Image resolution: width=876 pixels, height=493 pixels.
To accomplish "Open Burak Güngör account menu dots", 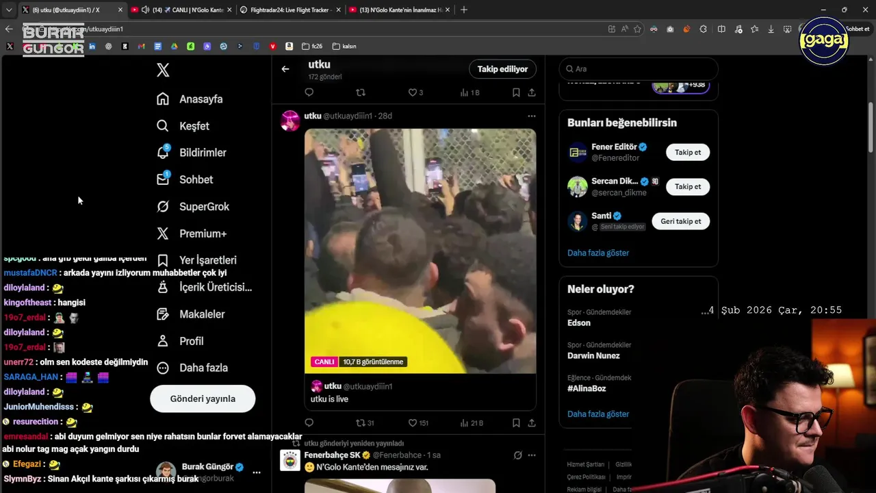I will [257, 472].
